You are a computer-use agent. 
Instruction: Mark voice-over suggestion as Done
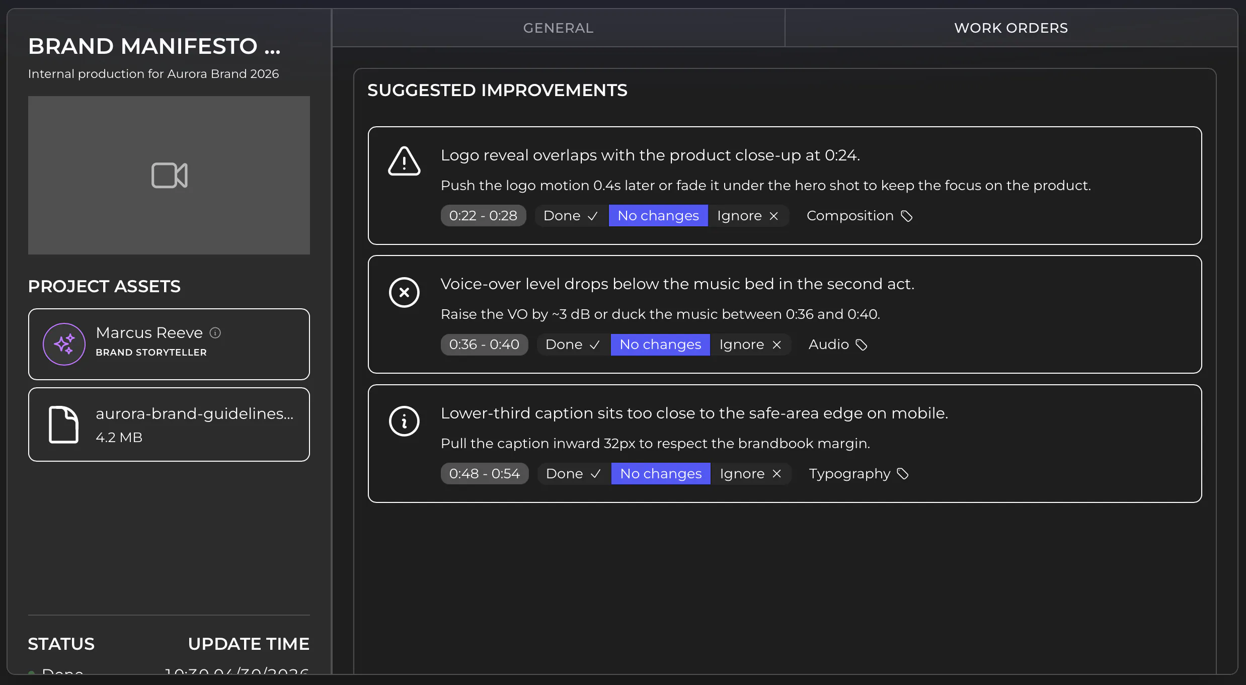point(573,345)
